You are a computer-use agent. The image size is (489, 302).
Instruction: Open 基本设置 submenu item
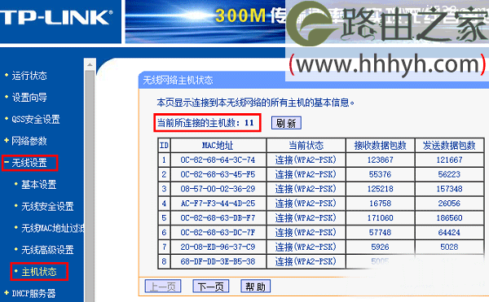click(38, 185)
